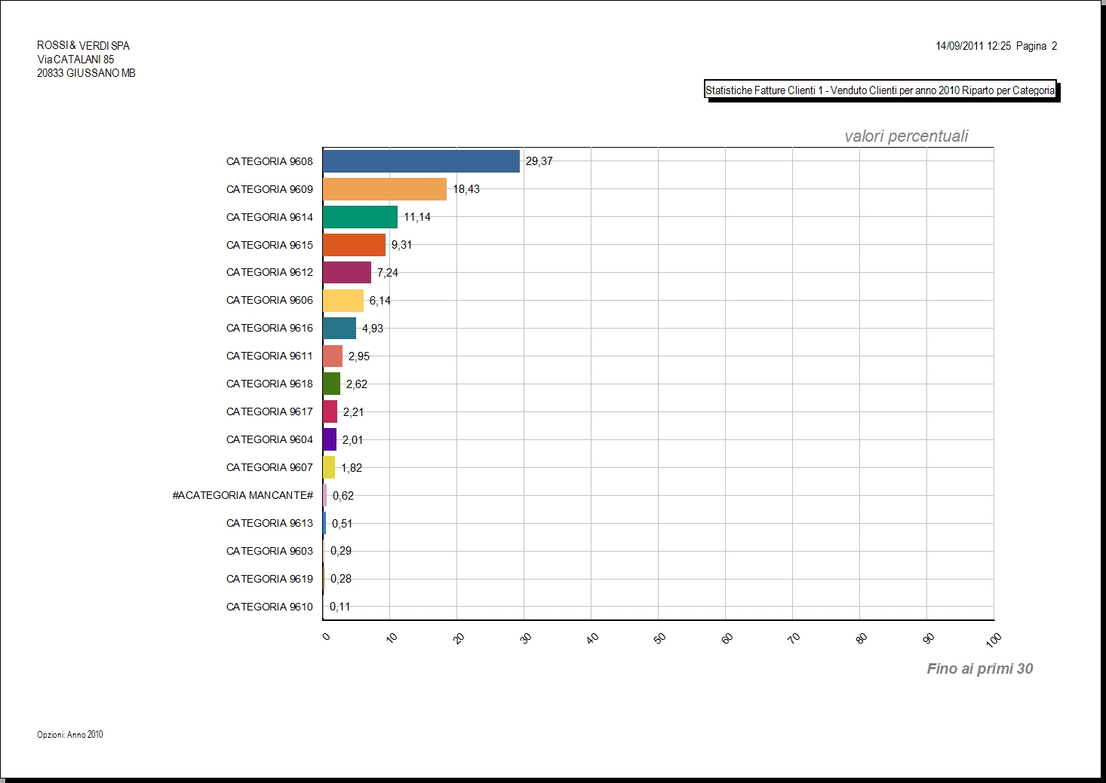Click the 100 tick on the x-axis
Viewport: 1106px width, 783px height.
tap(994, 638)
